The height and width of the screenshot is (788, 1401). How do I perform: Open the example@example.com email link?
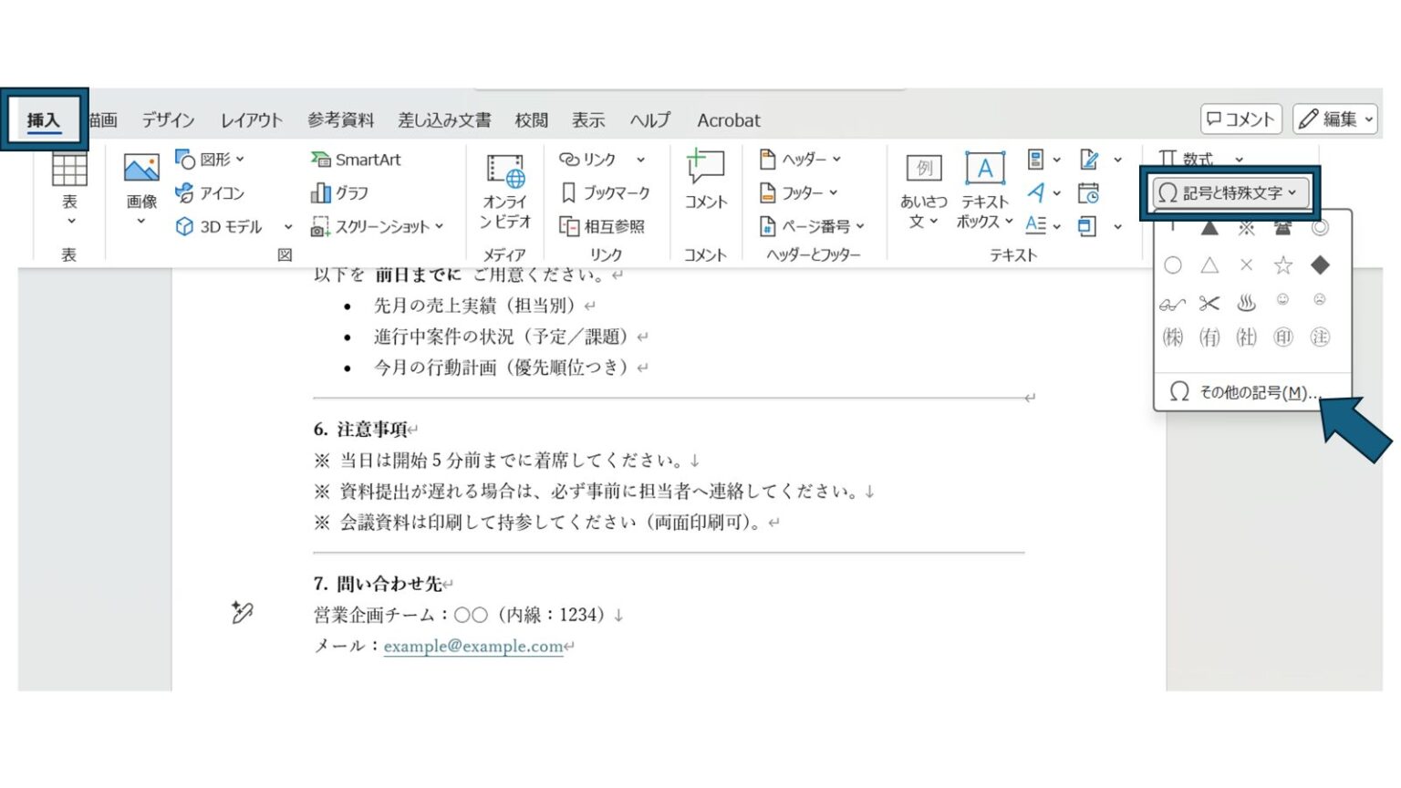(473, 647)
